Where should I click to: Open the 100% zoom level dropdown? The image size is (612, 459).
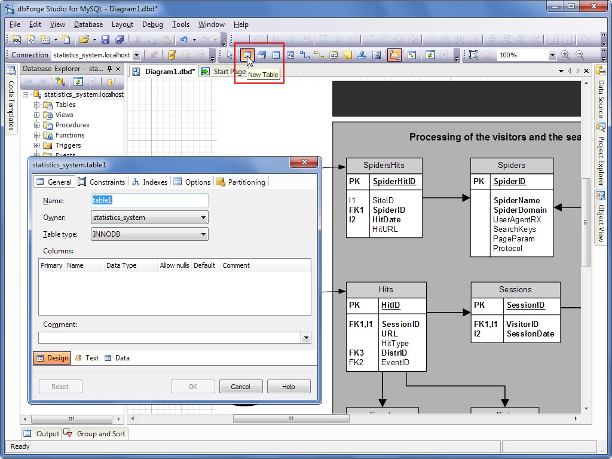(x=552, y=55)
